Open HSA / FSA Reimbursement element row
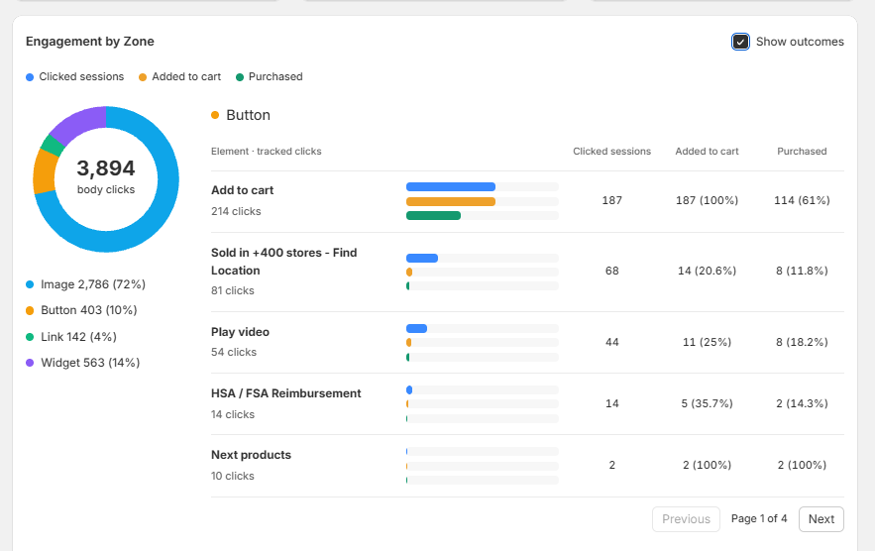 click(527, 403)
